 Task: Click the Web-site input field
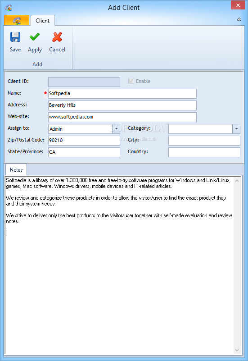point(122,117)
